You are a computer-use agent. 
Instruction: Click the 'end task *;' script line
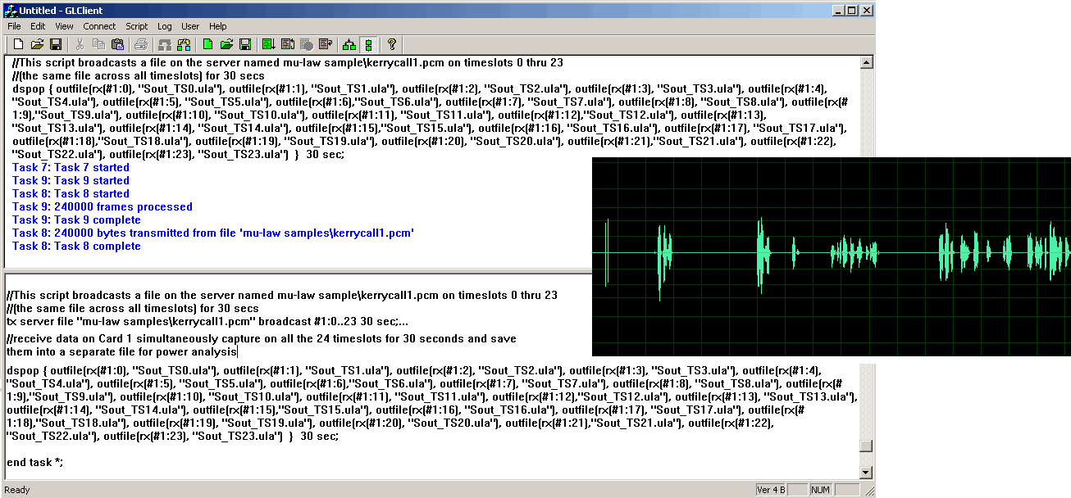pyautogui.click(x=34, y=463)
